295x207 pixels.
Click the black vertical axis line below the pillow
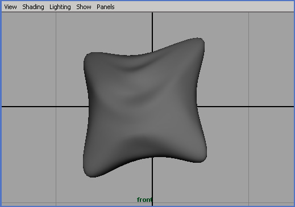152,181
